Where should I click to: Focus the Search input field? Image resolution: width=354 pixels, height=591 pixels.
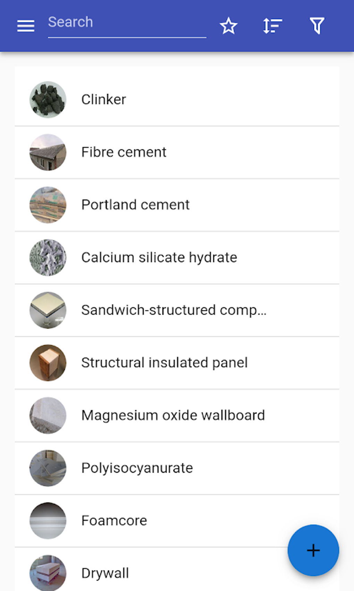point(127,23)
